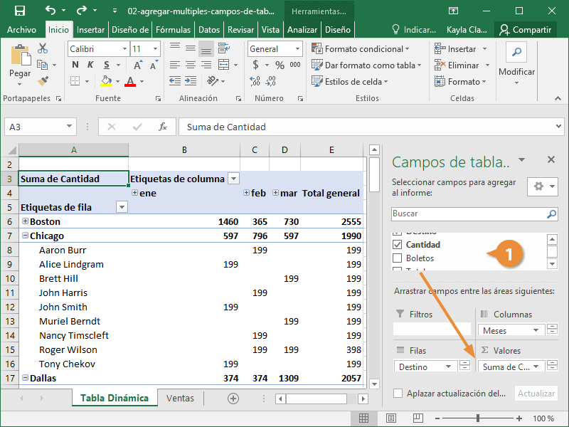Undo the last action

click(50, 11)
